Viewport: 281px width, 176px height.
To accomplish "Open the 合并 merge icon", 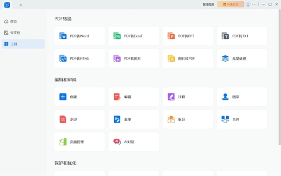I will point(225,119).
